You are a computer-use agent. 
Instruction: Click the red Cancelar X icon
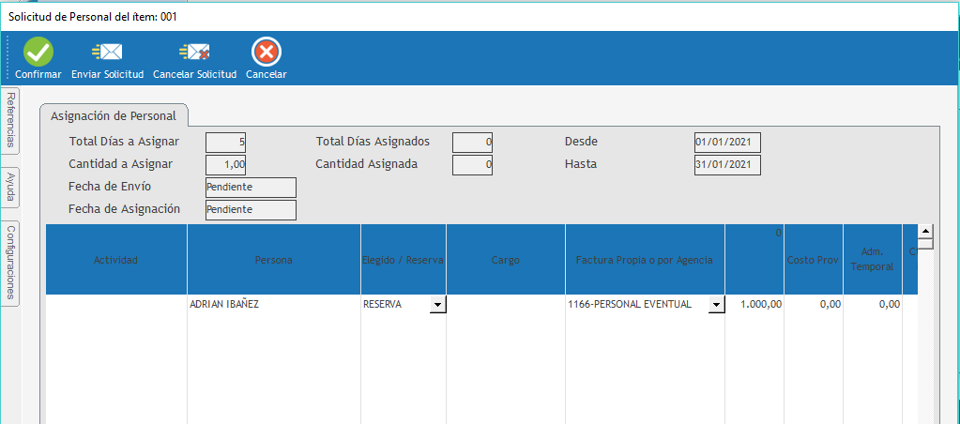pyautogui.click(x=267, y=53)
